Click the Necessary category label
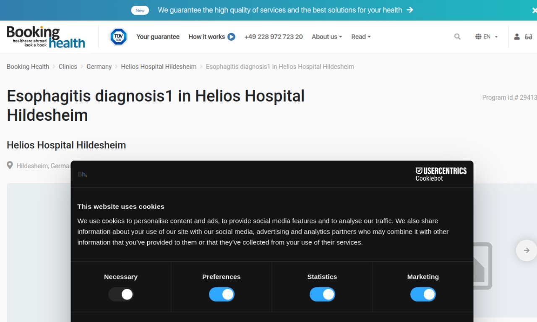 (121, 277)
